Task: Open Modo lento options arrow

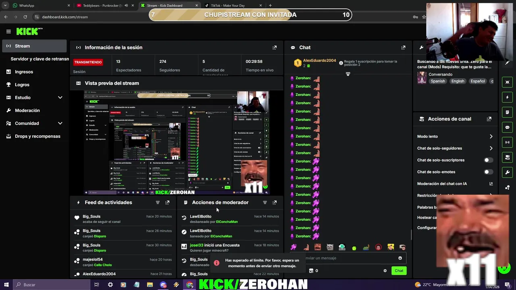Action: [491, 137]
